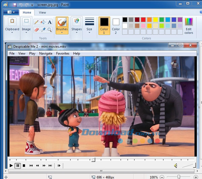The height and width of the screenshot is (179, 202).
Task: Click the Stop button in the media player
Action: 24,166
